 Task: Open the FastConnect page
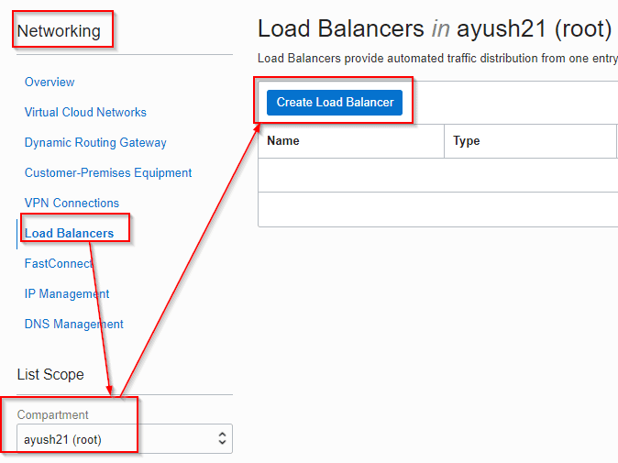[x=59, y=263]
